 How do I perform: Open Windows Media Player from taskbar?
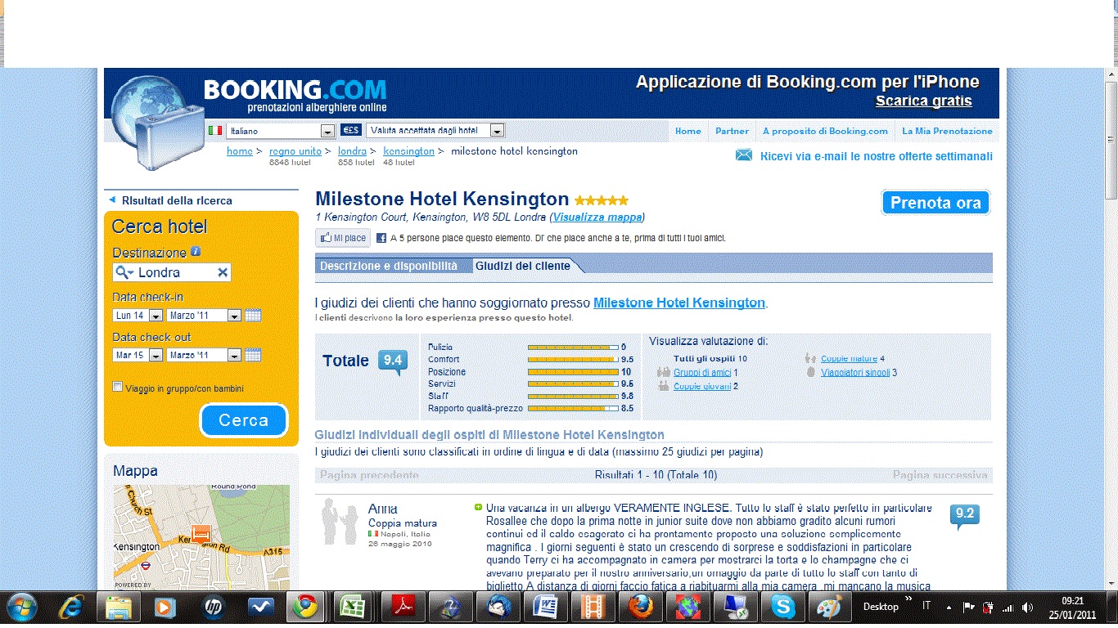coord(165,608)
